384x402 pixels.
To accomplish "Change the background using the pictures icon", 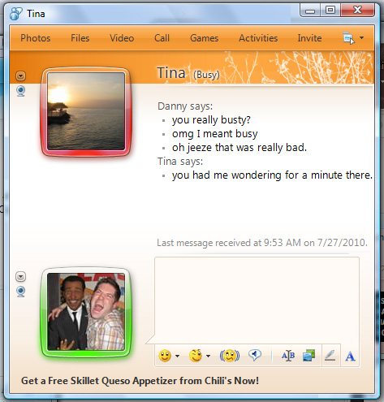I will coord(309,356).
